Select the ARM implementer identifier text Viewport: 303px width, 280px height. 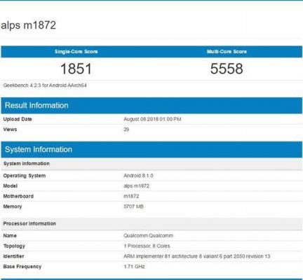tap(197, 256)
